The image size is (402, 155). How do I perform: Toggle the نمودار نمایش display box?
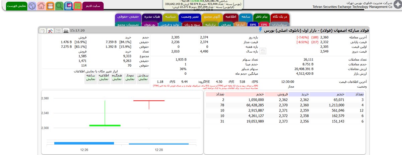(x=130, y=78)
